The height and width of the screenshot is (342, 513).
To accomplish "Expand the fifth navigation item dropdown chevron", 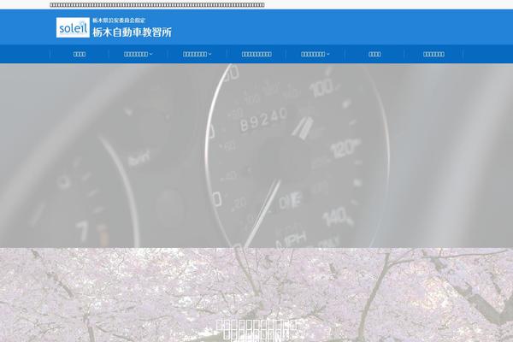I will (x=327, y=54).
